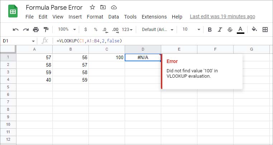Open more number formats 123 dropdown
This screenshot has width=273, height=145.
[127, 30]
